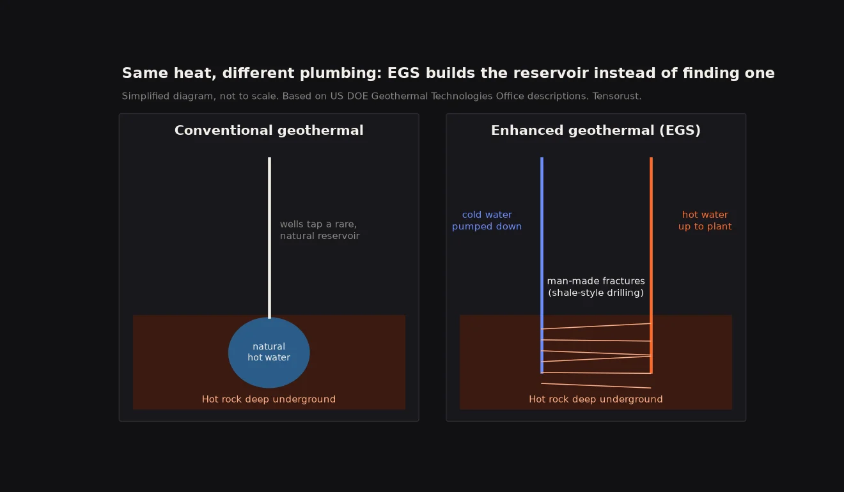Click the white well line in Conventional panel

[269, 238]
